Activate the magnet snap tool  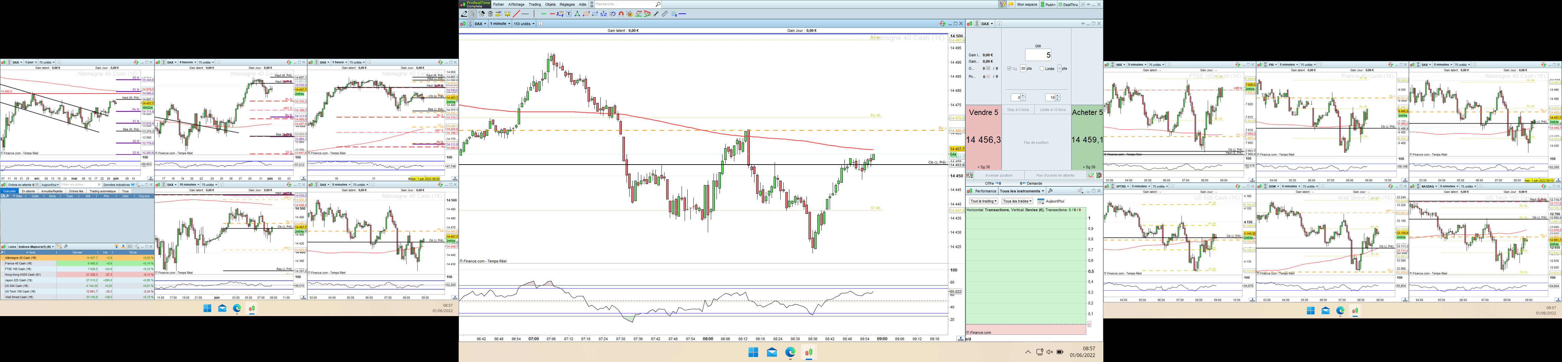(621, 14)
